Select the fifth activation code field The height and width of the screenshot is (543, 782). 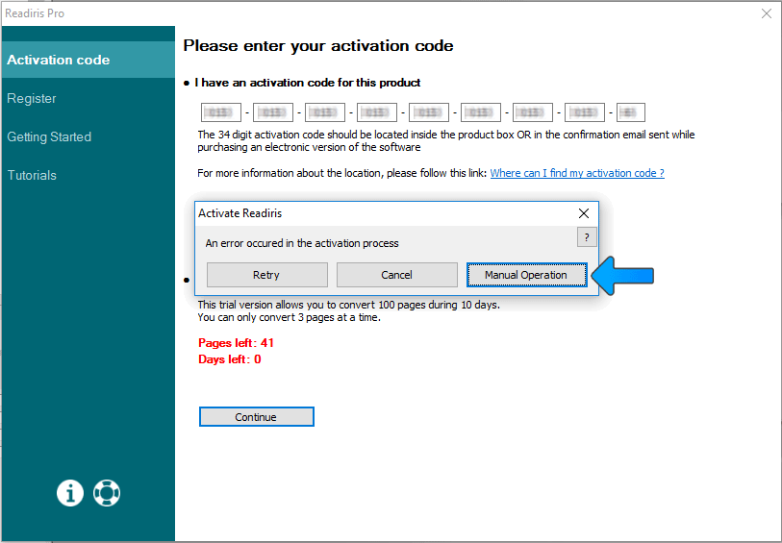[429, 112]
